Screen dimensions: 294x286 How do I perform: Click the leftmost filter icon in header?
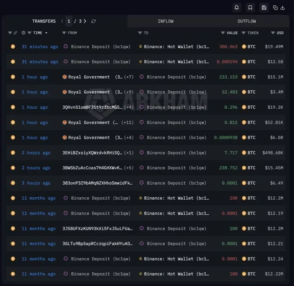10,33
